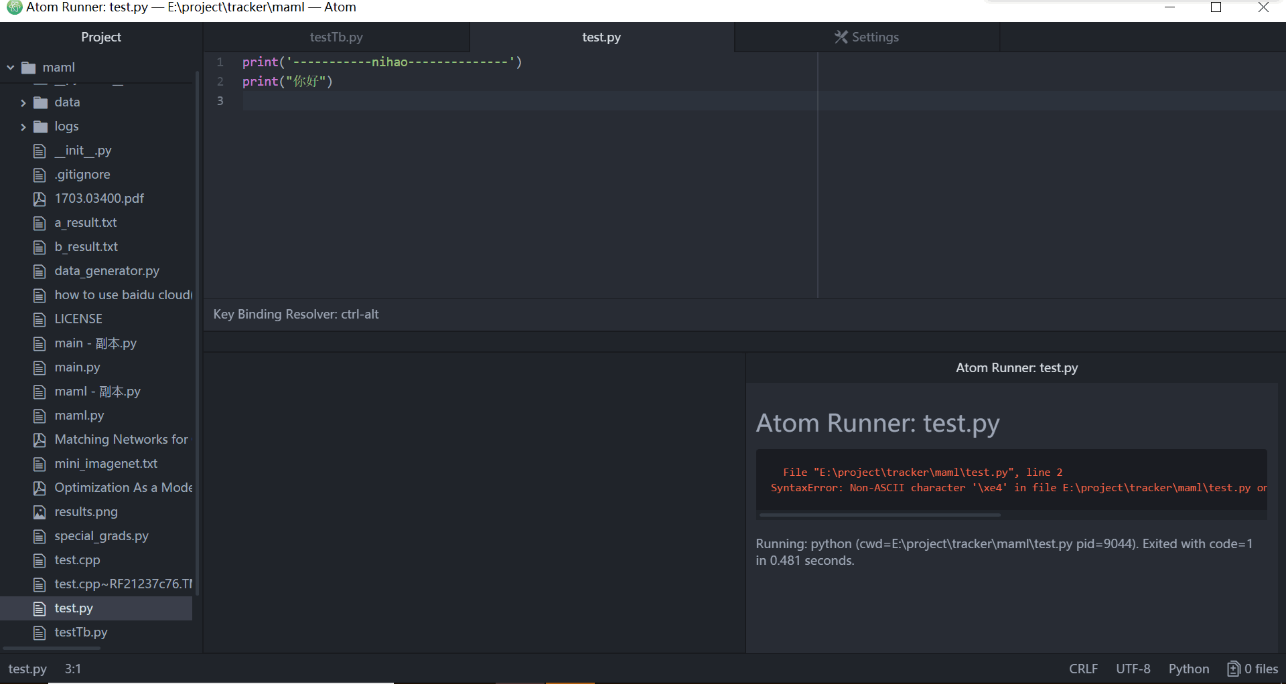
Task: Click the runner output horizontal scrollbar
Action: (x=879, y=515)
